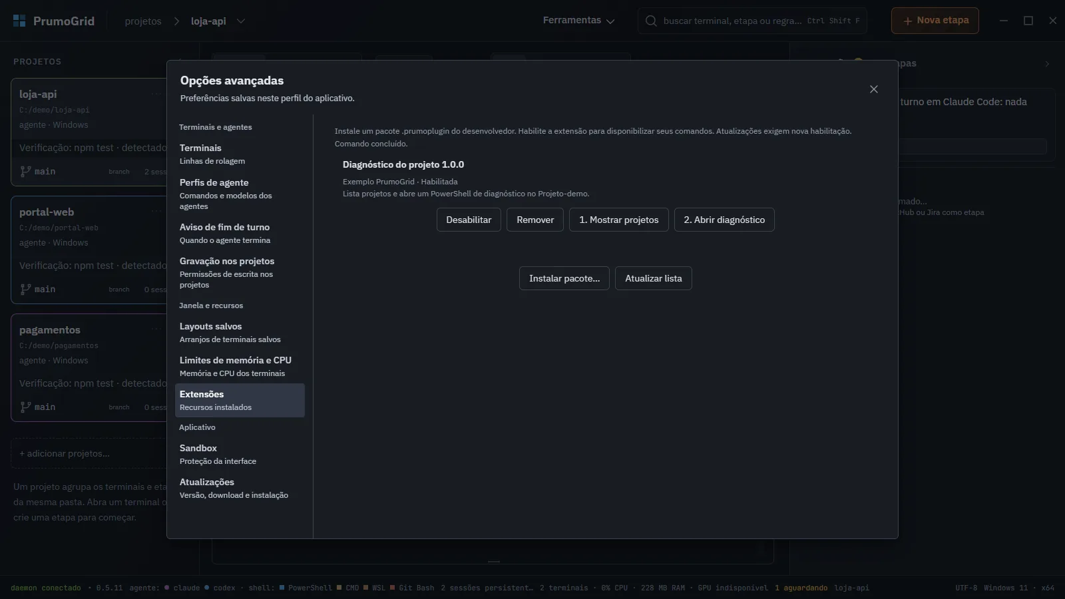The image size is (1065, 599).
Task: Open the loja-api project dropdown chevron
Action: pyautogui.click(x=241, y=21)
